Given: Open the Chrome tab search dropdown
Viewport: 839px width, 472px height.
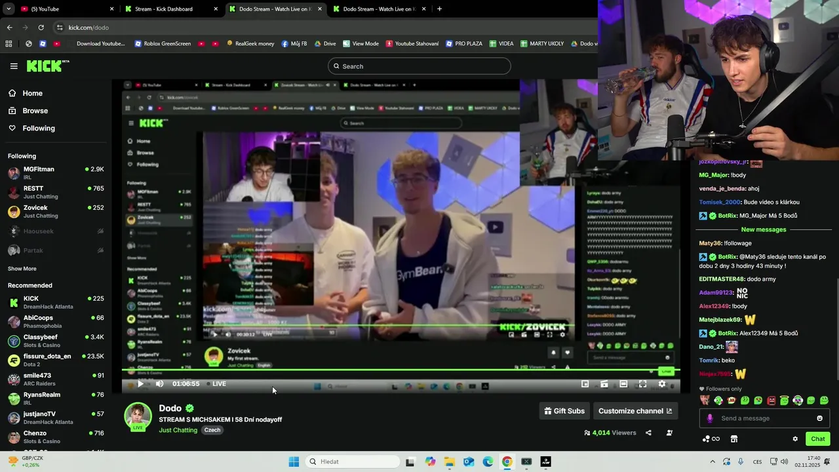Looking at the screenshot, I should click(x=10, y=9).
